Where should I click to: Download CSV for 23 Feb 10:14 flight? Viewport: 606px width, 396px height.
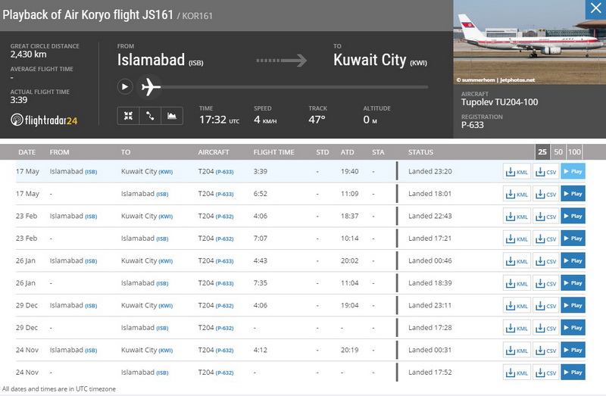click(x=545, y=239)
